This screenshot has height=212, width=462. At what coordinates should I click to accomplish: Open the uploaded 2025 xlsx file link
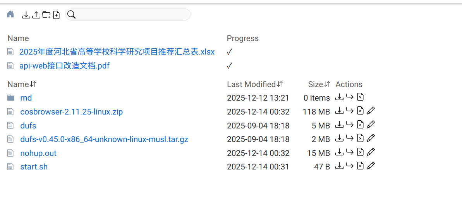pyautogui.click(x=117, y=52)
